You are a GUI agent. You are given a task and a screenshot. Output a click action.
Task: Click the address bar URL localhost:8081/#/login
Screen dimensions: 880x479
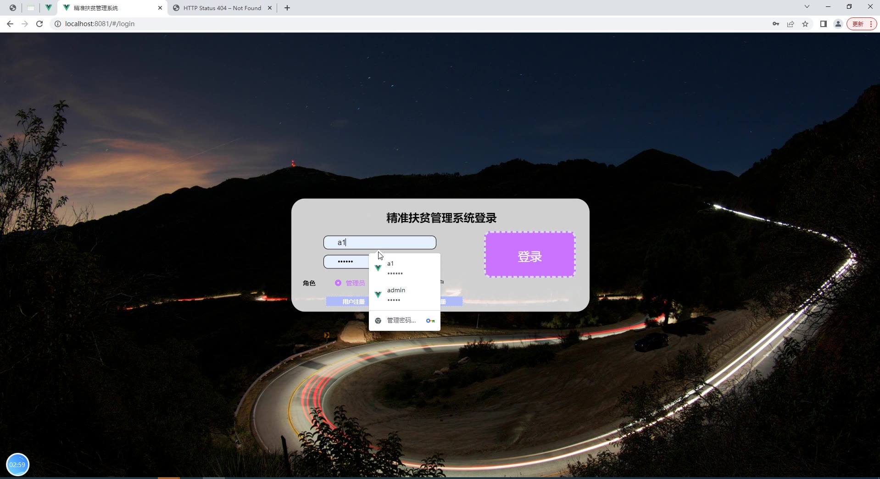(100, 24)
